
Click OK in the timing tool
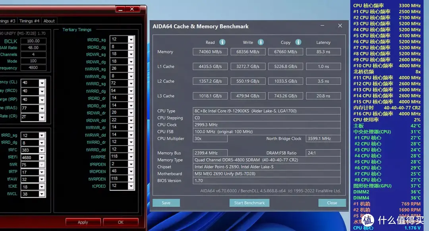[x=121, y=222]
